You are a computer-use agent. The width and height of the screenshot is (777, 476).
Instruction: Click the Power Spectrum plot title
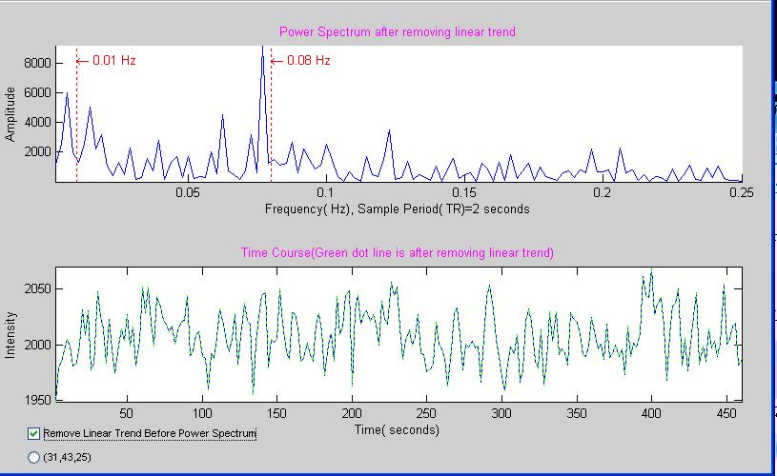point(398,32)
